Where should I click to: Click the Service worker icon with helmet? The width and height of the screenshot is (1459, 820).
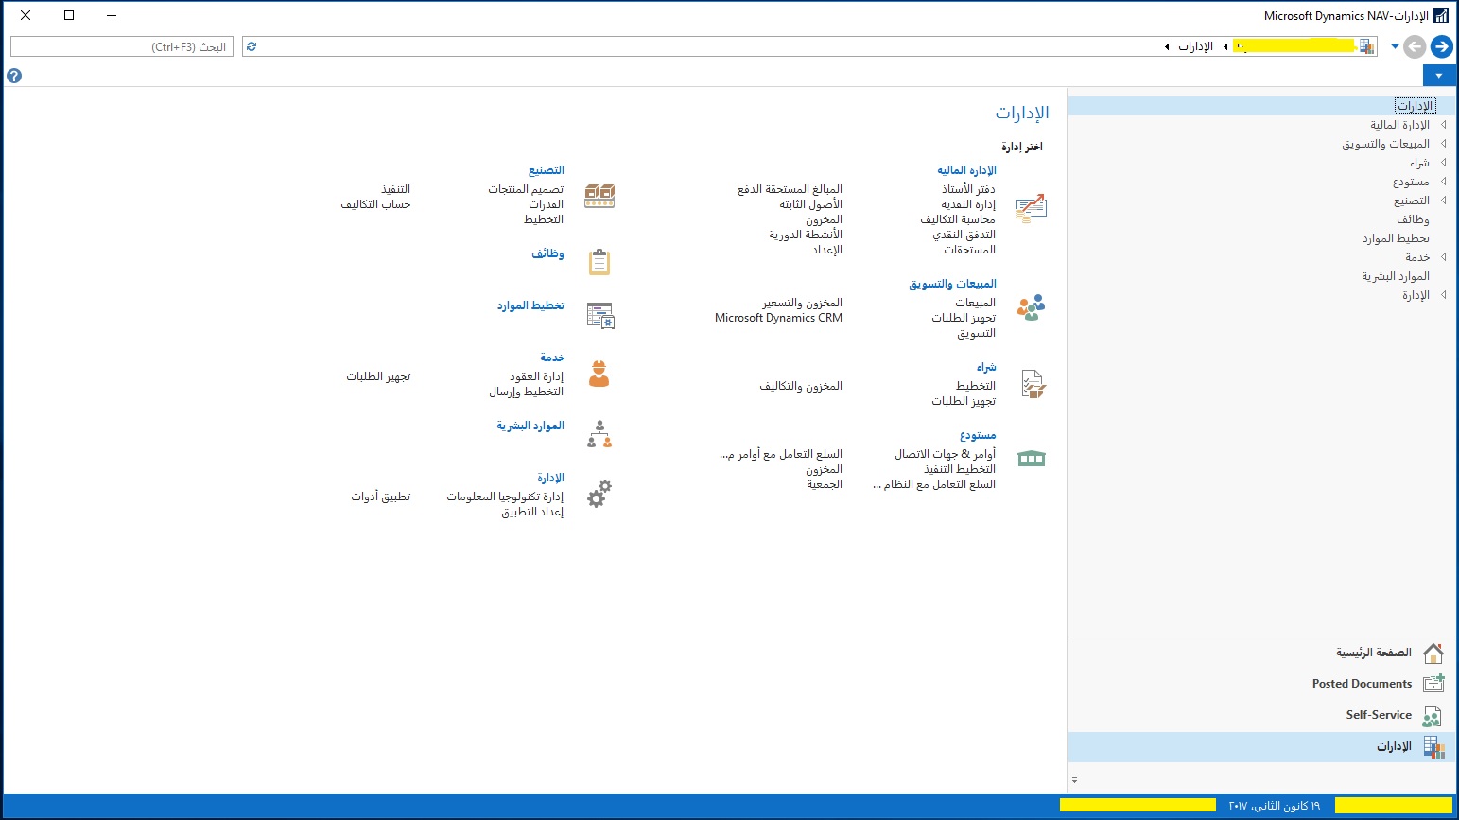coord(599,375)
